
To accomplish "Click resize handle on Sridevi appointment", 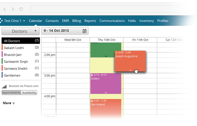I will [x=106, y=93].
